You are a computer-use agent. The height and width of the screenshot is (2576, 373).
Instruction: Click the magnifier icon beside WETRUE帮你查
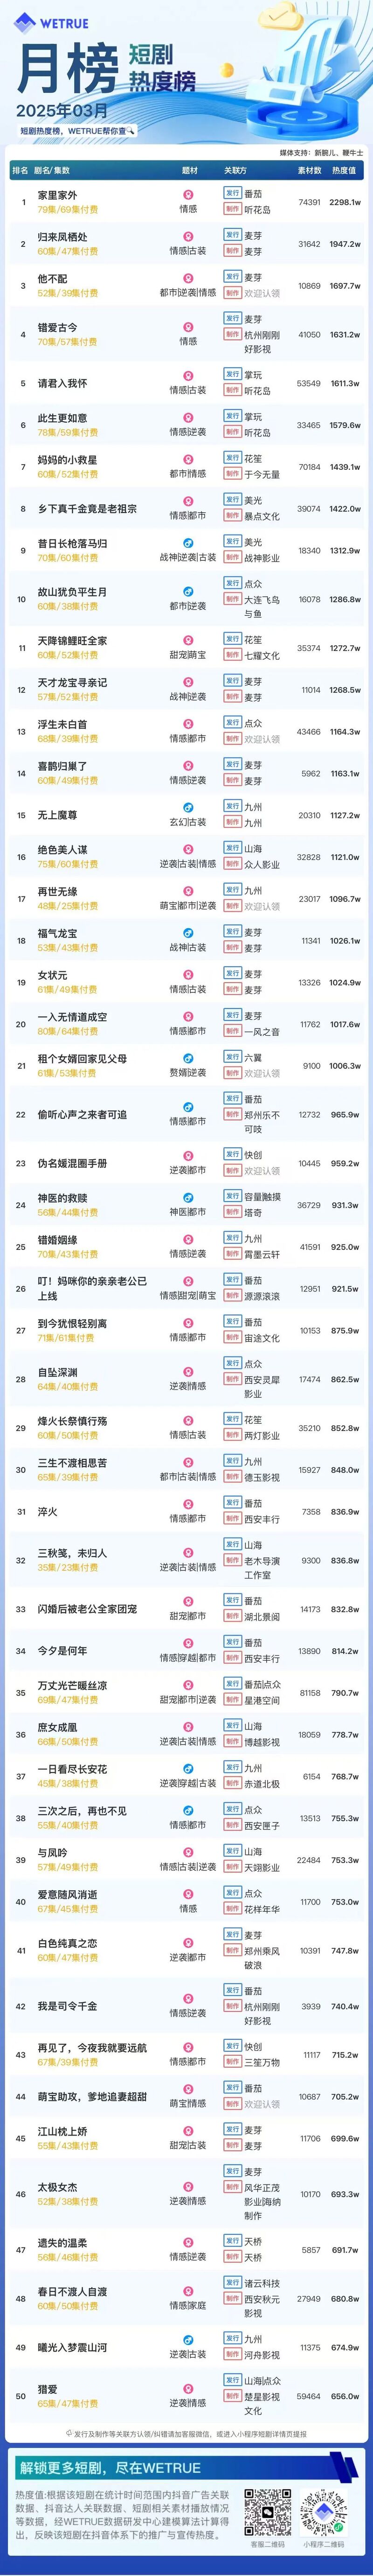(x=131, y=130)
